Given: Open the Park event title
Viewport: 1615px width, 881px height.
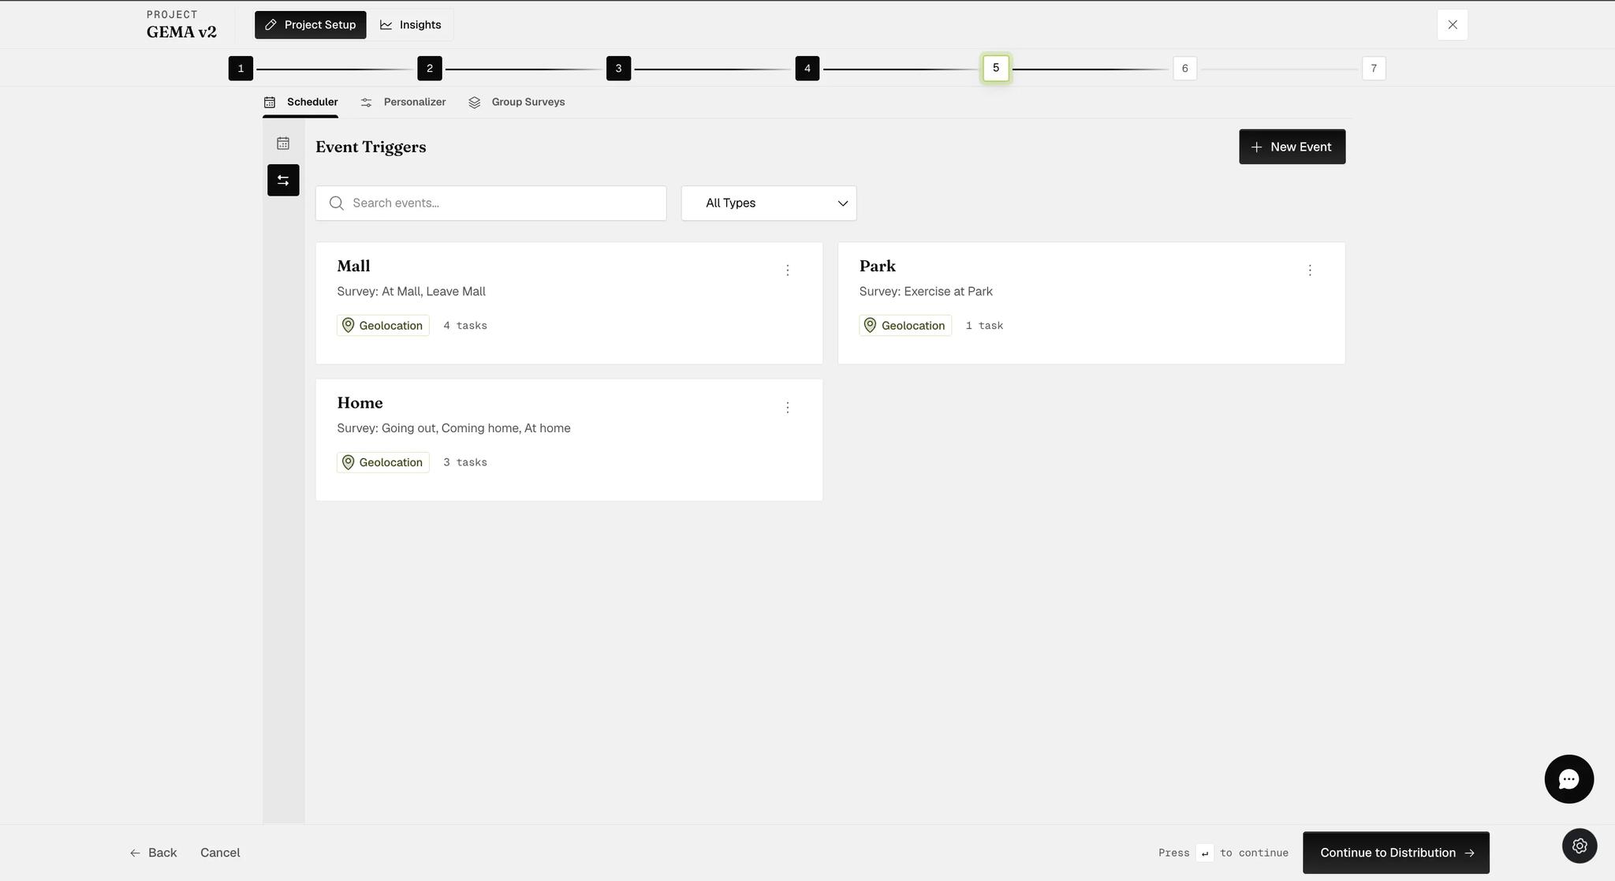Looking at the screenshot, I should tap(877, 267).
